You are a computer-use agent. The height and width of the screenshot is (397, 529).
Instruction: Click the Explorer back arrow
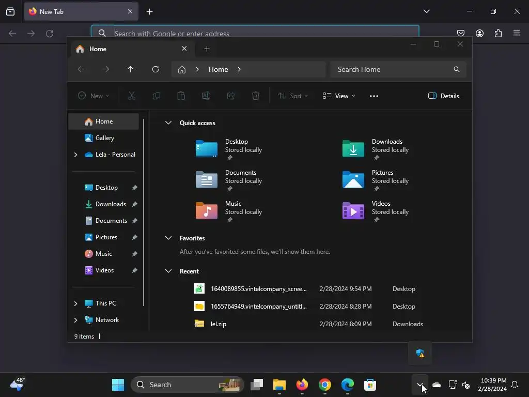(x=81, y=69)
